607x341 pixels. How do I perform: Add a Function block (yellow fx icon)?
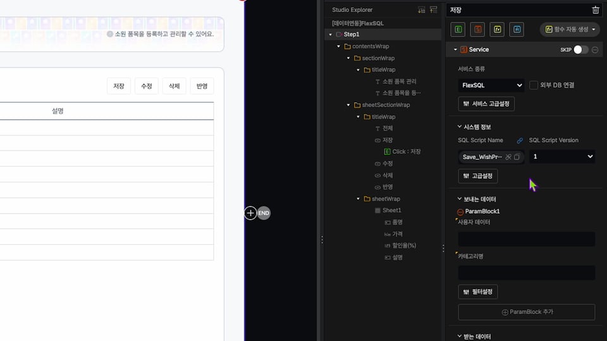tap(497, 30)
